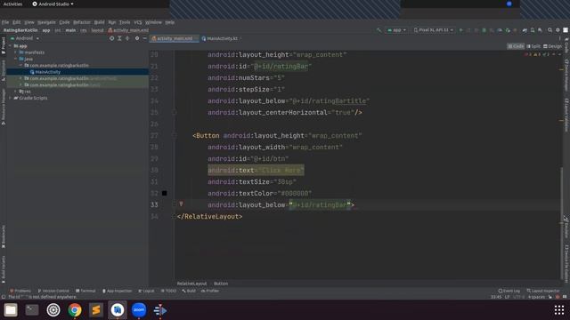Open the TODO tool window

pyautogui.click(x=168, y=291)
